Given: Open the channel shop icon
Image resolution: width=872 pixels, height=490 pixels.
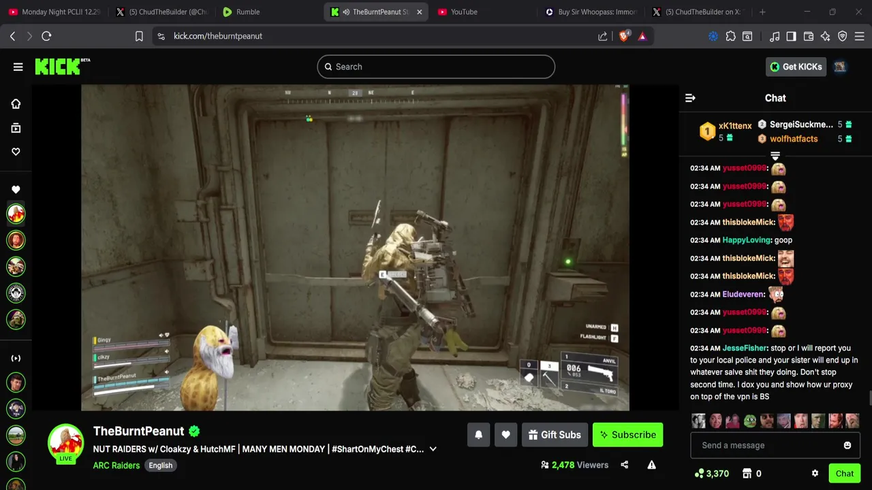Looking at the screenshot, I should 747,474.
